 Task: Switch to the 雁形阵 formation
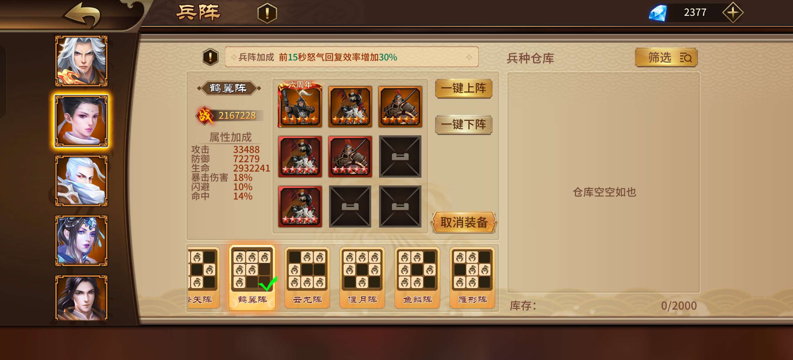click(472, 277)
